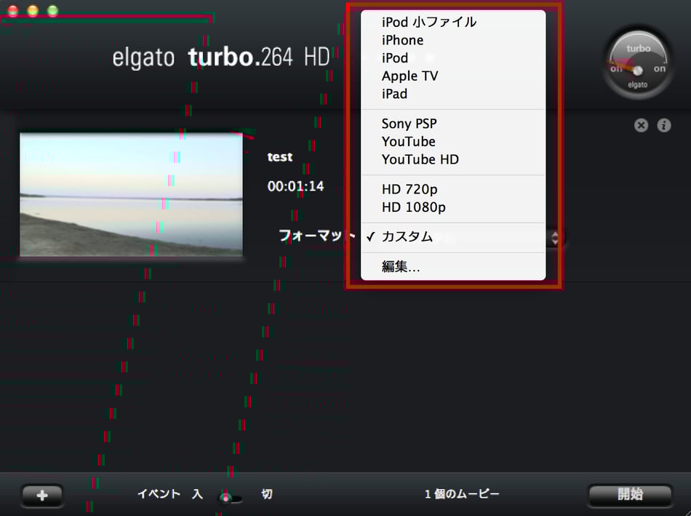Open 編集... to edit presets

pos(453,266)
